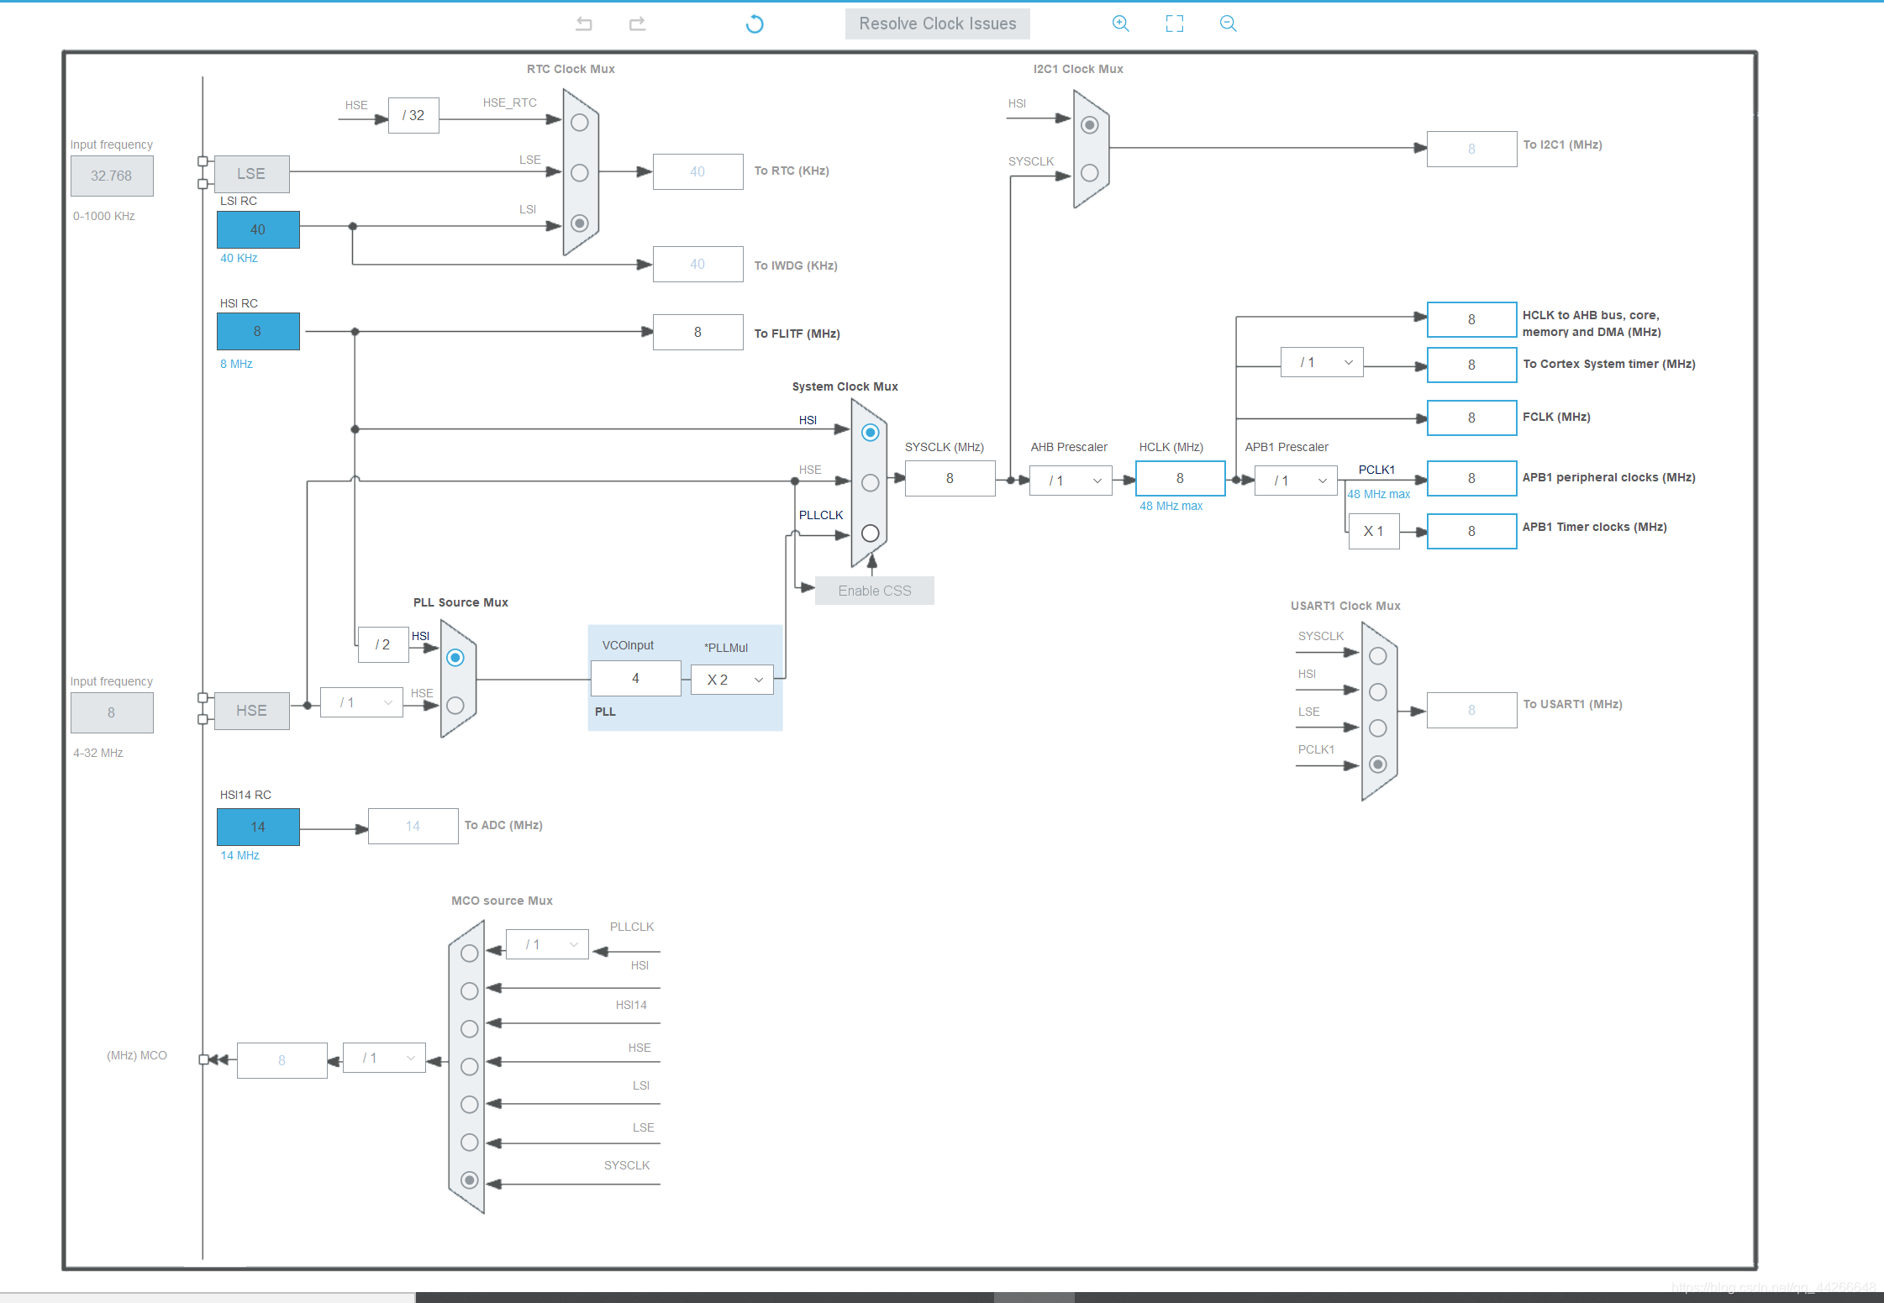Click the HCLK (MHz) value field

click(1180, 478)
